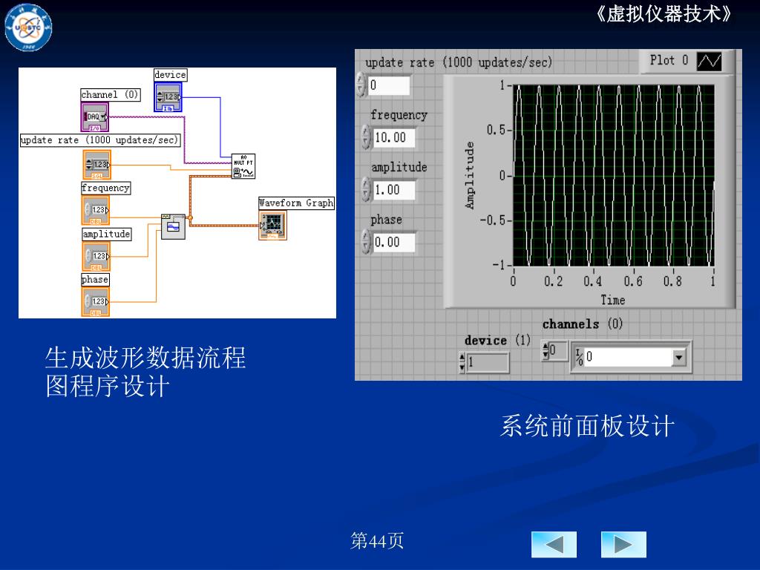
Task: Click the phase increment stepper
Action: point(366,237)
